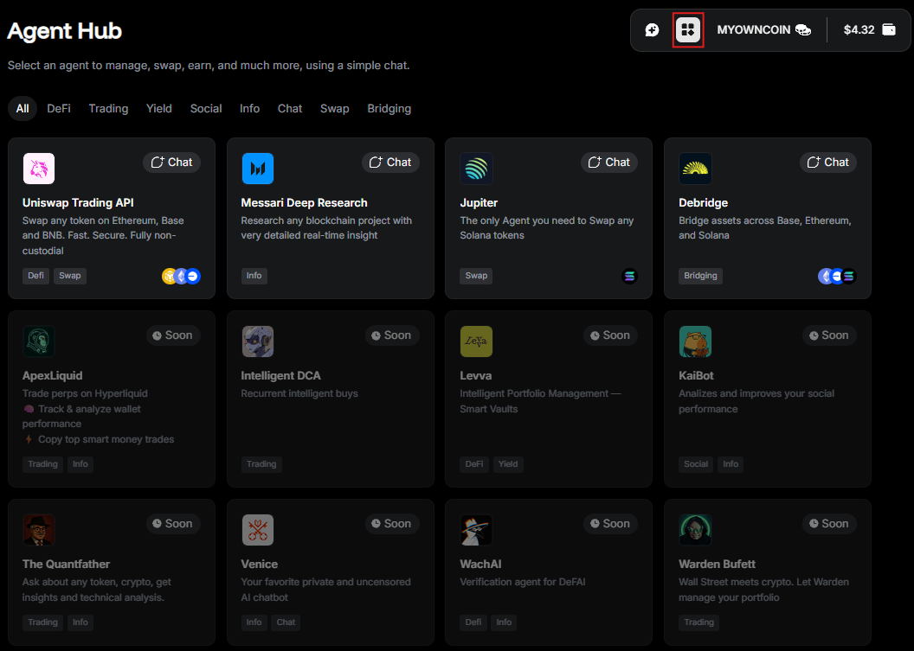914x651 pixels.
Task: Click the Info tag on Messari card
Action: click(x=254, y=276)
